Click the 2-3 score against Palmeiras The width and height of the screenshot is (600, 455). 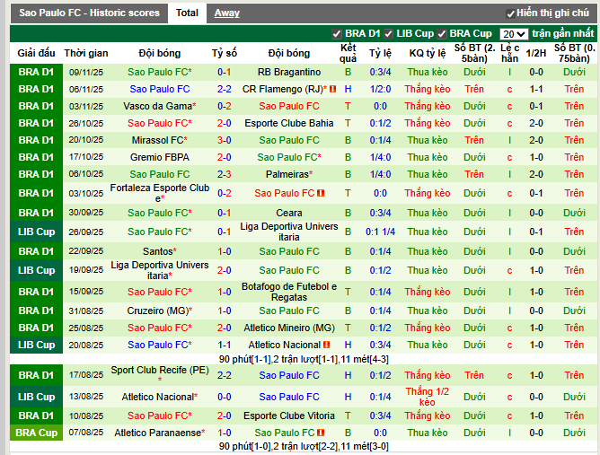(224, 174)
